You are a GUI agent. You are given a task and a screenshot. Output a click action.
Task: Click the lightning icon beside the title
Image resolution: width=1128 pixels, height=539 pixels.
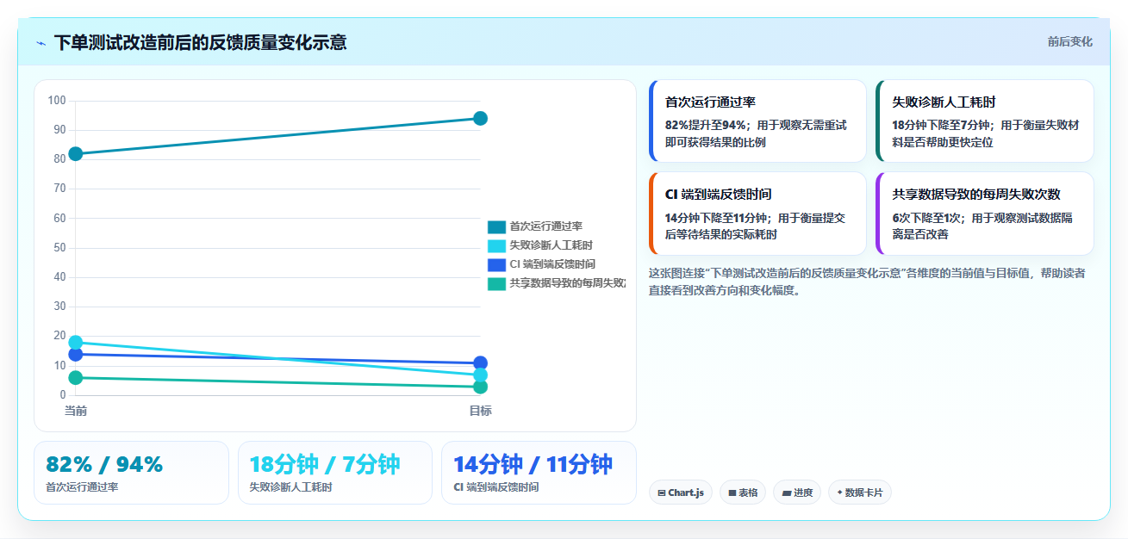pos(41,42)
